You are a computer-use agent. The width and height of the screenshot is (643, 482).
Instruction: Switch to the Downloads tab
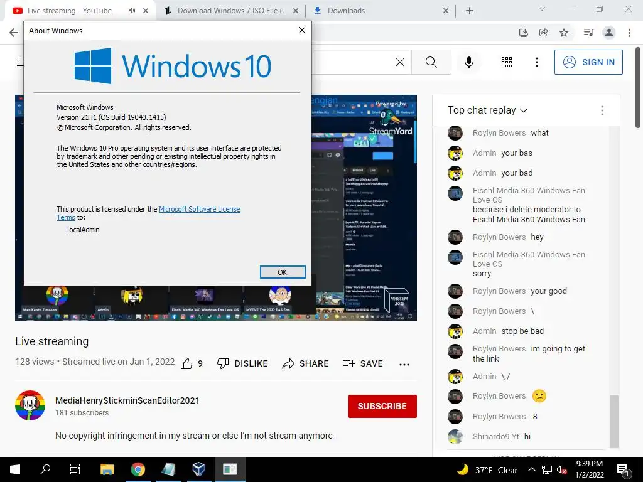coord(346,11)
